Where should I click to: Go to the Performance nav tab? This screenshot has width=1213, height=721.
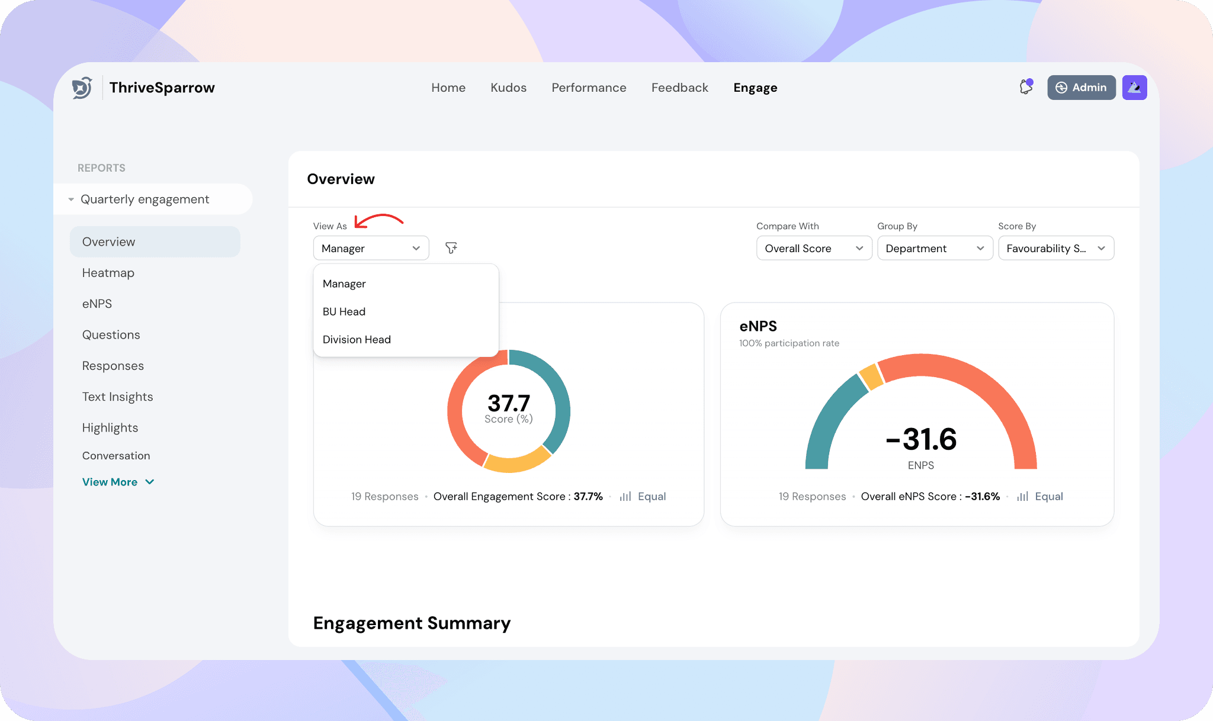[589, 88]
